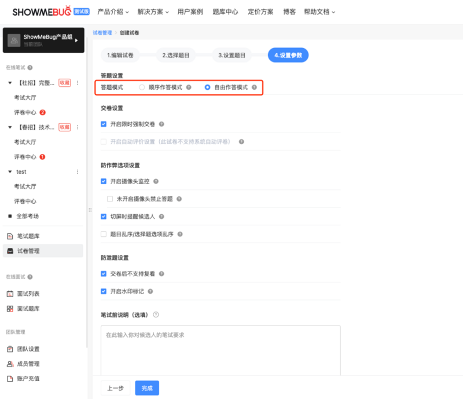Click the ShowMeBug logo

(x=42, y=12)
